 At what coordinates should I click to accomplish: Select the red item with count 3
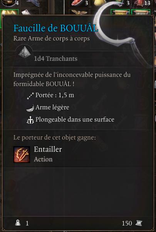point(77,3)
